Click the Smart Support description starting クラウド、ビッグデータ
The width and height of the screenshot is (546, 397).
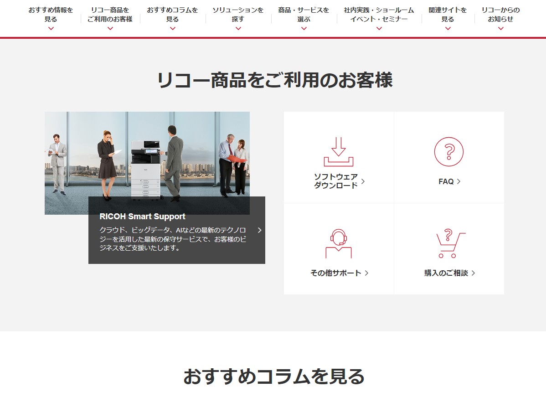pyautogui.click(x=173, y=239)
